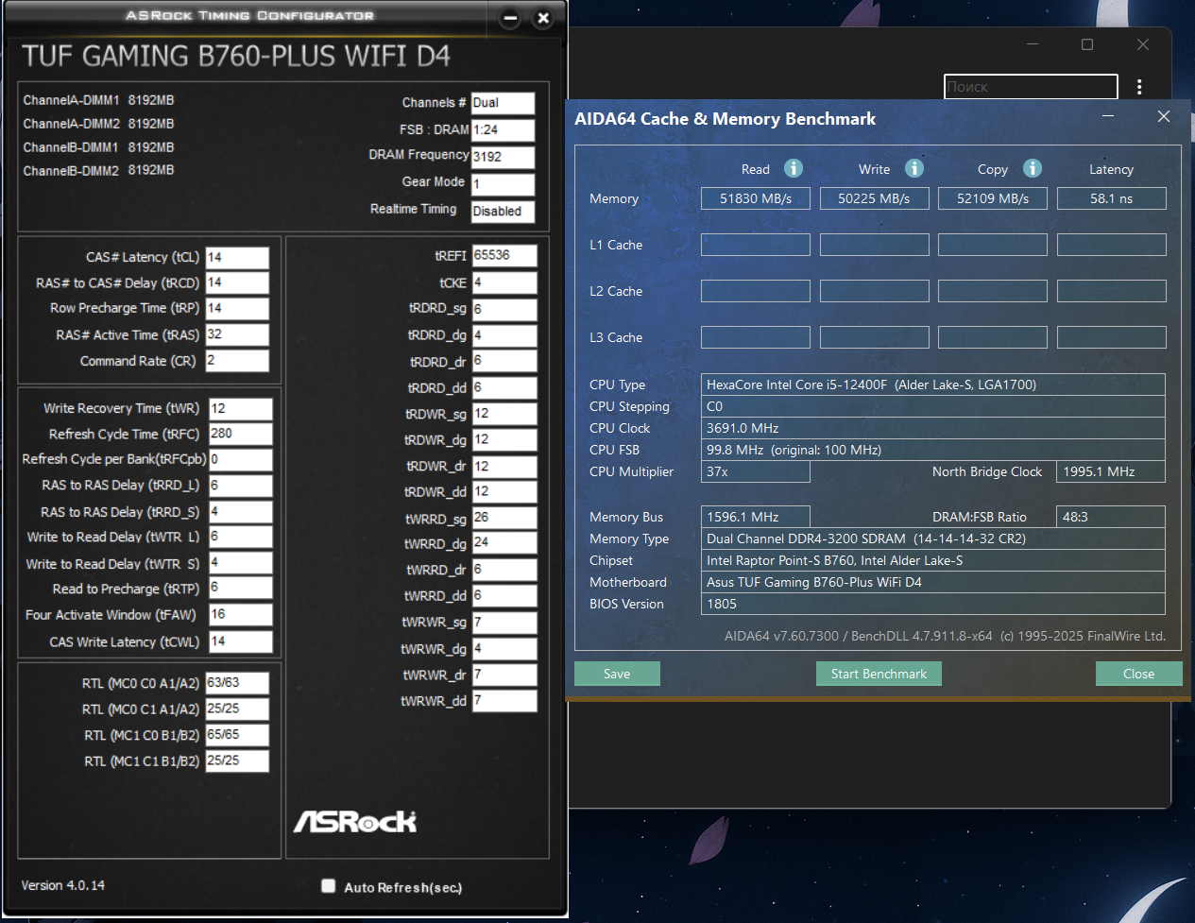This screenshot has height=923, width=1195.
Task: Close AIDA64 benchmark with the X icon
Action: point(1164,116)
